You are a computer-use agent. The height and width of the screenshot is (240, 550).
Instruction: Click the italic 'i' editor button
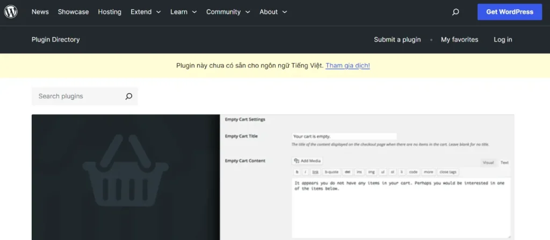coord(305,172)
